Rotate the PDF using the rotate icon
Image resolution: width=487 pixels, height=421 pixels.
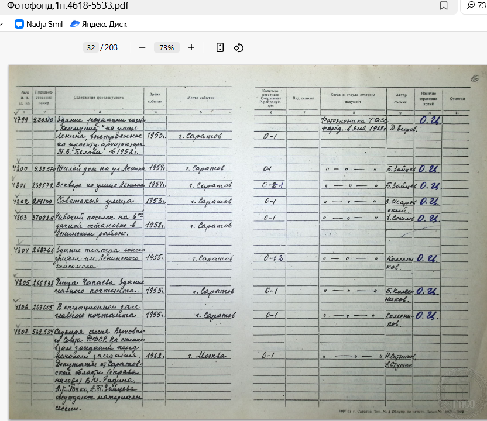click(238, 47)
